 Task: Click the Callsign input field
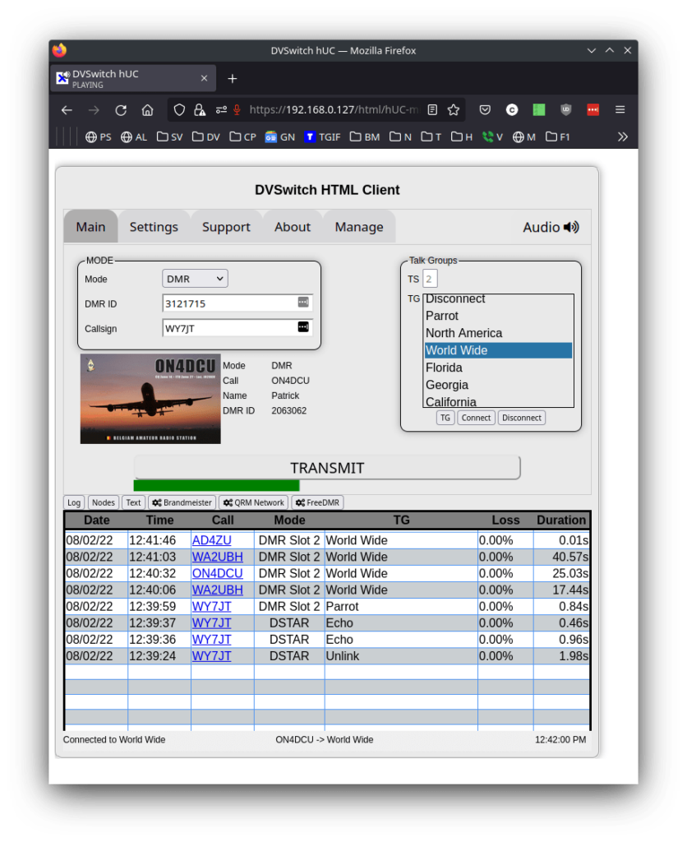click(x=237, y=328)
